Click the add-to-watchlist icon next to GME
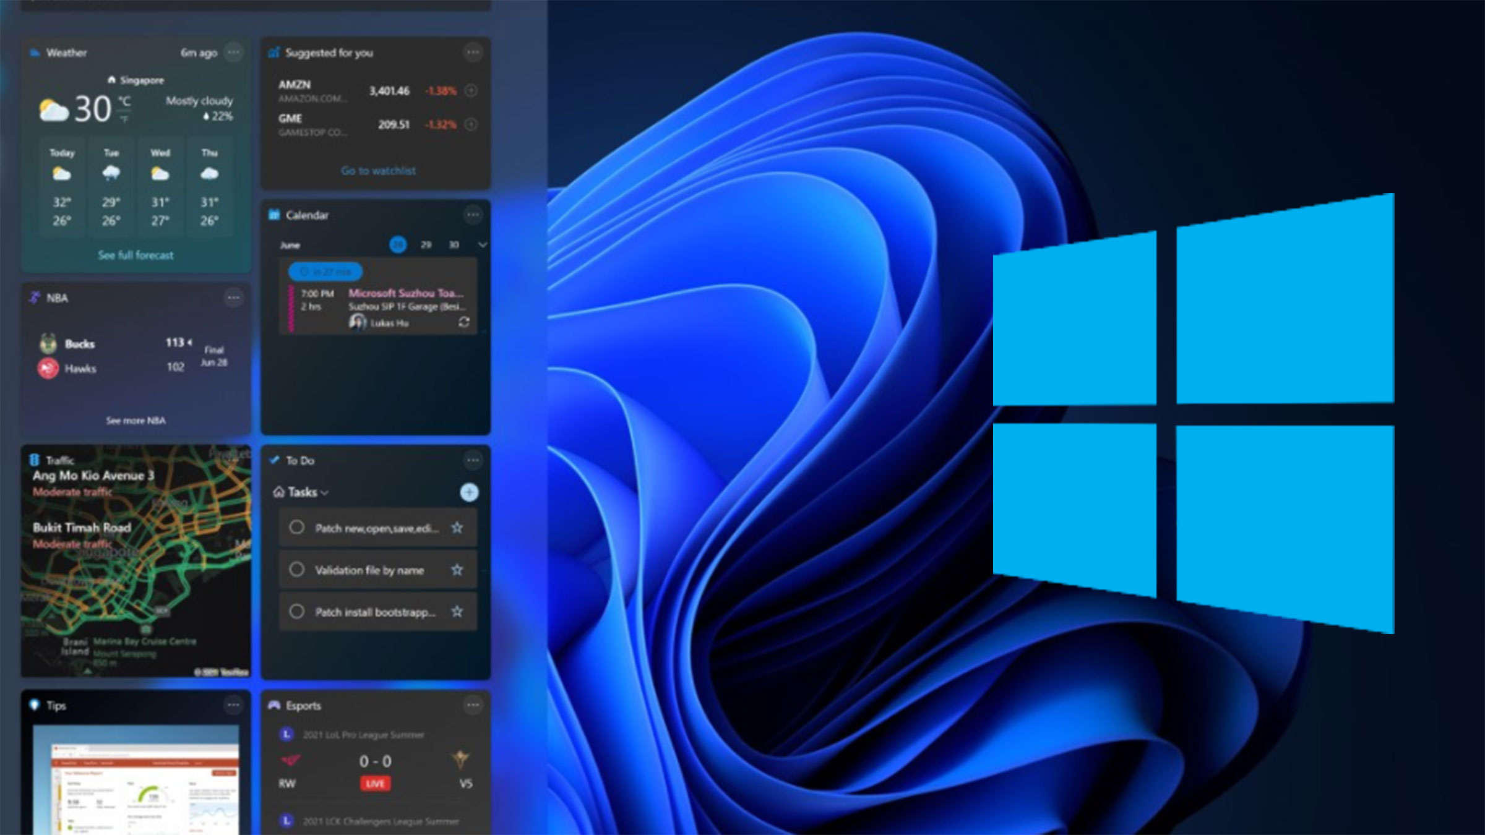Viewport: 1485px width, 835px height. tap(473, 124)
